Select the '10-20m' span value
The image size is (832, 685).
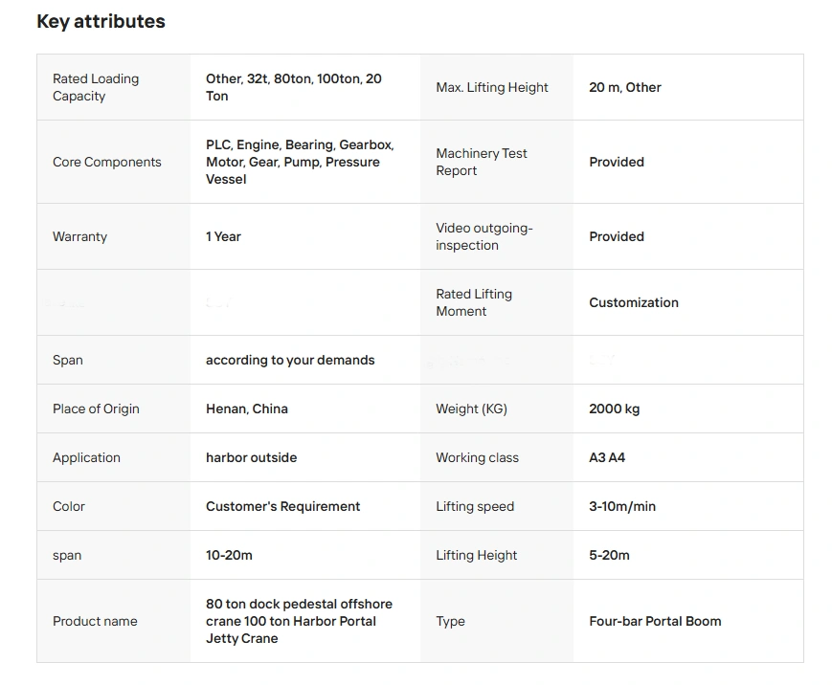229,555
